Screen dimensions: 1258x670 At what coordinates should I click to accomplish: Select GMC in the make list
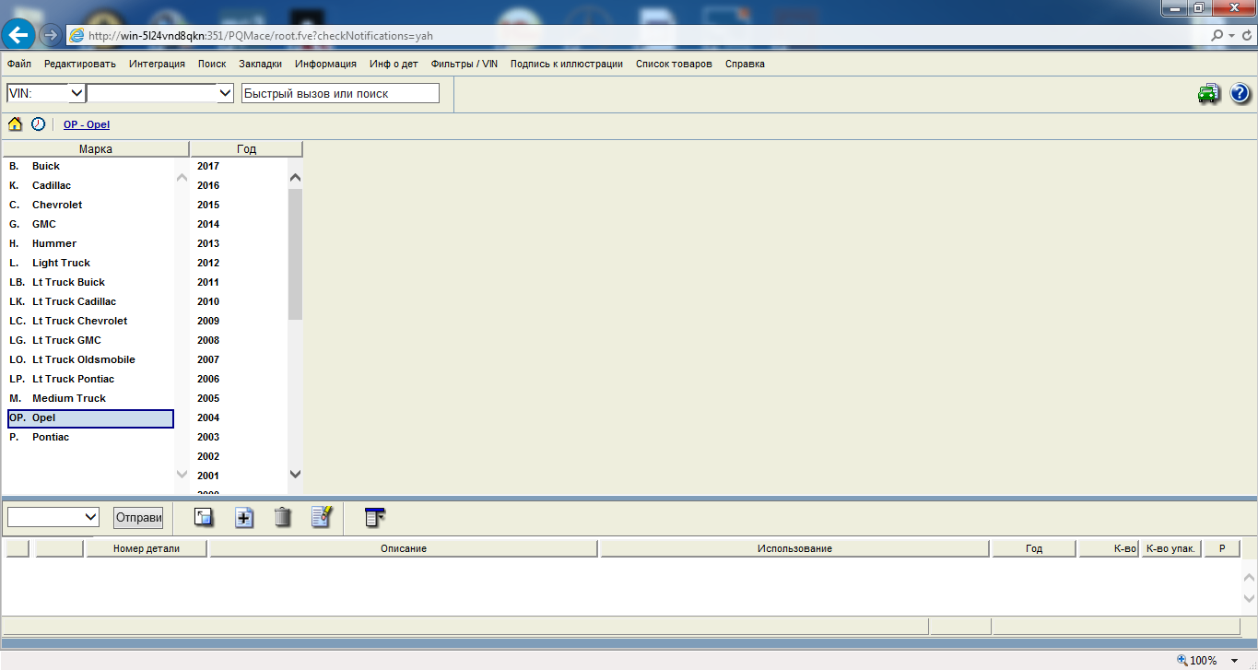[x=90, y=224]
